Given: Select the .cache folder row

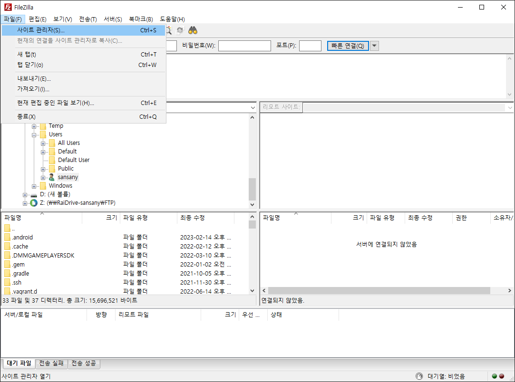Looking at the screenshot, I should (x=125, y=247).
